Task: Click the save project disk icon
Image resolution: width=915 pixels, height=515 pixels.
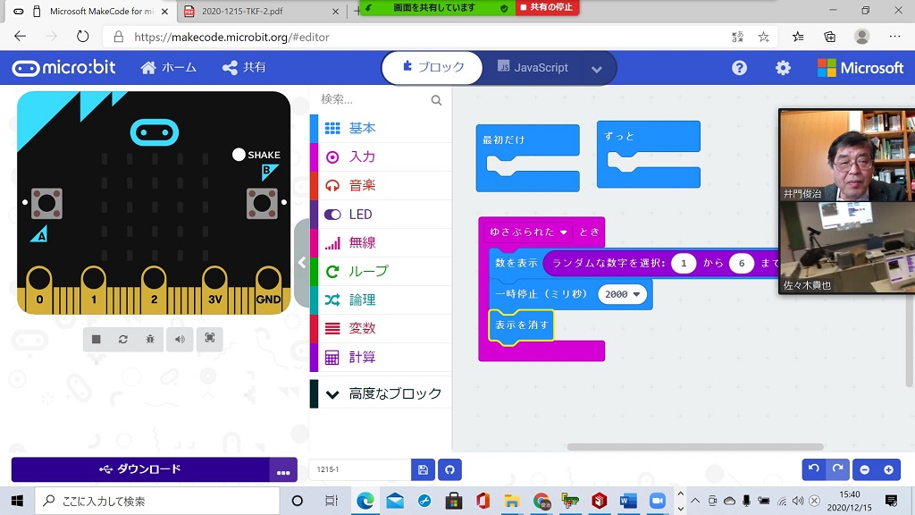Action: 423,469
